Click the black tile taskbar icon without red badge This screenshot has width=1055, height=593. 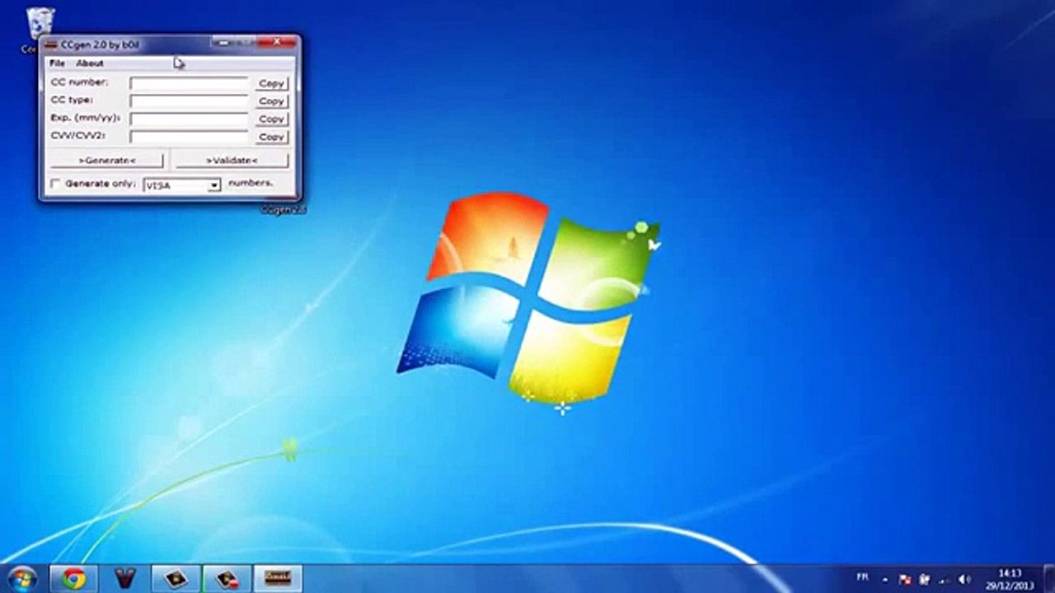176,579
